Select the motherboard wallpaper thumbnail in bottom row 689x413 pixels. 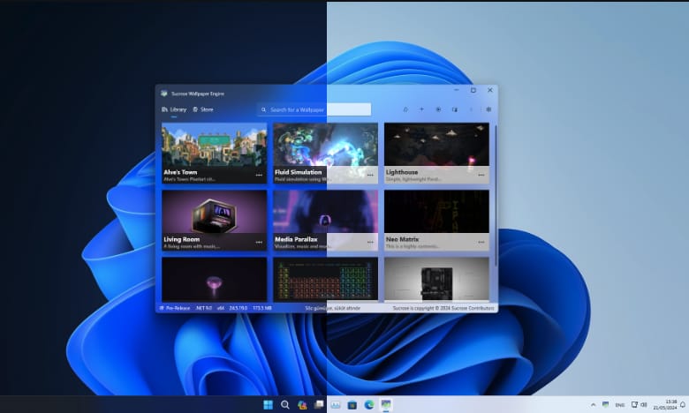(436, 280)
